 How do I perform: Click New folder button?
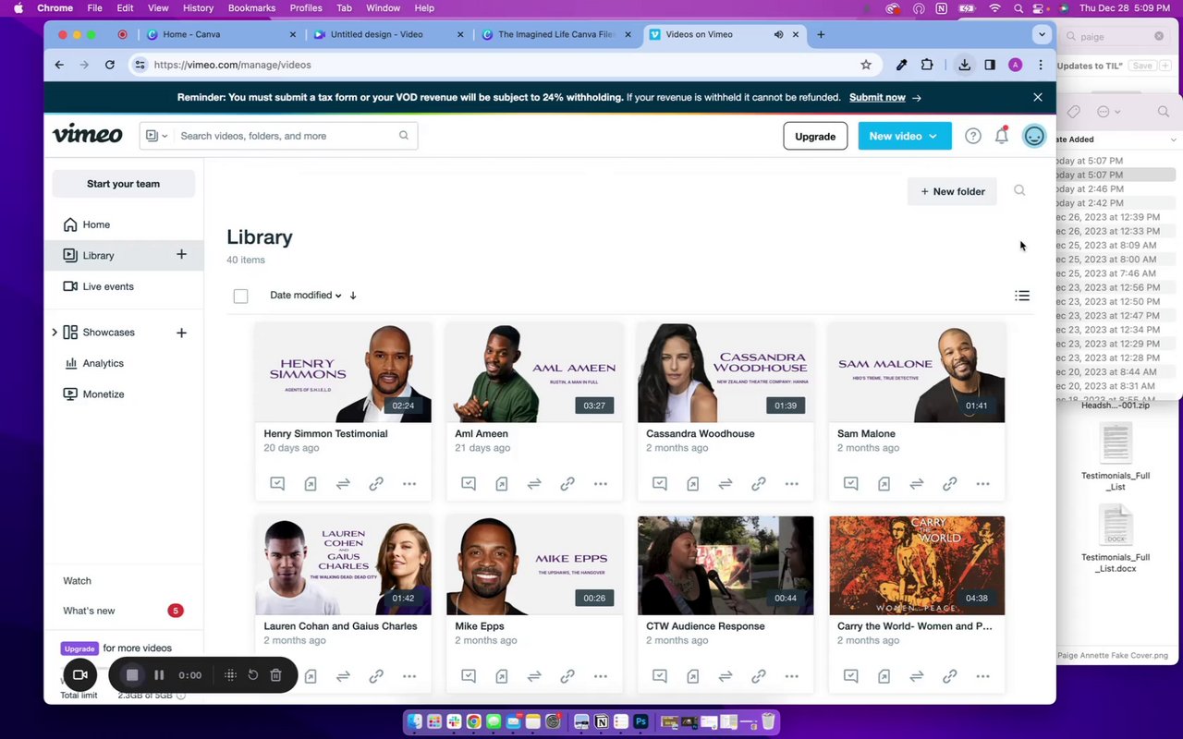pos(952,191)
